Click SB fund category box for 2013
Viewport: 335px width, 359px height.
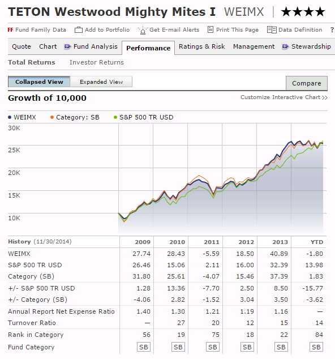pyautogui.click(x=281, y=347)
